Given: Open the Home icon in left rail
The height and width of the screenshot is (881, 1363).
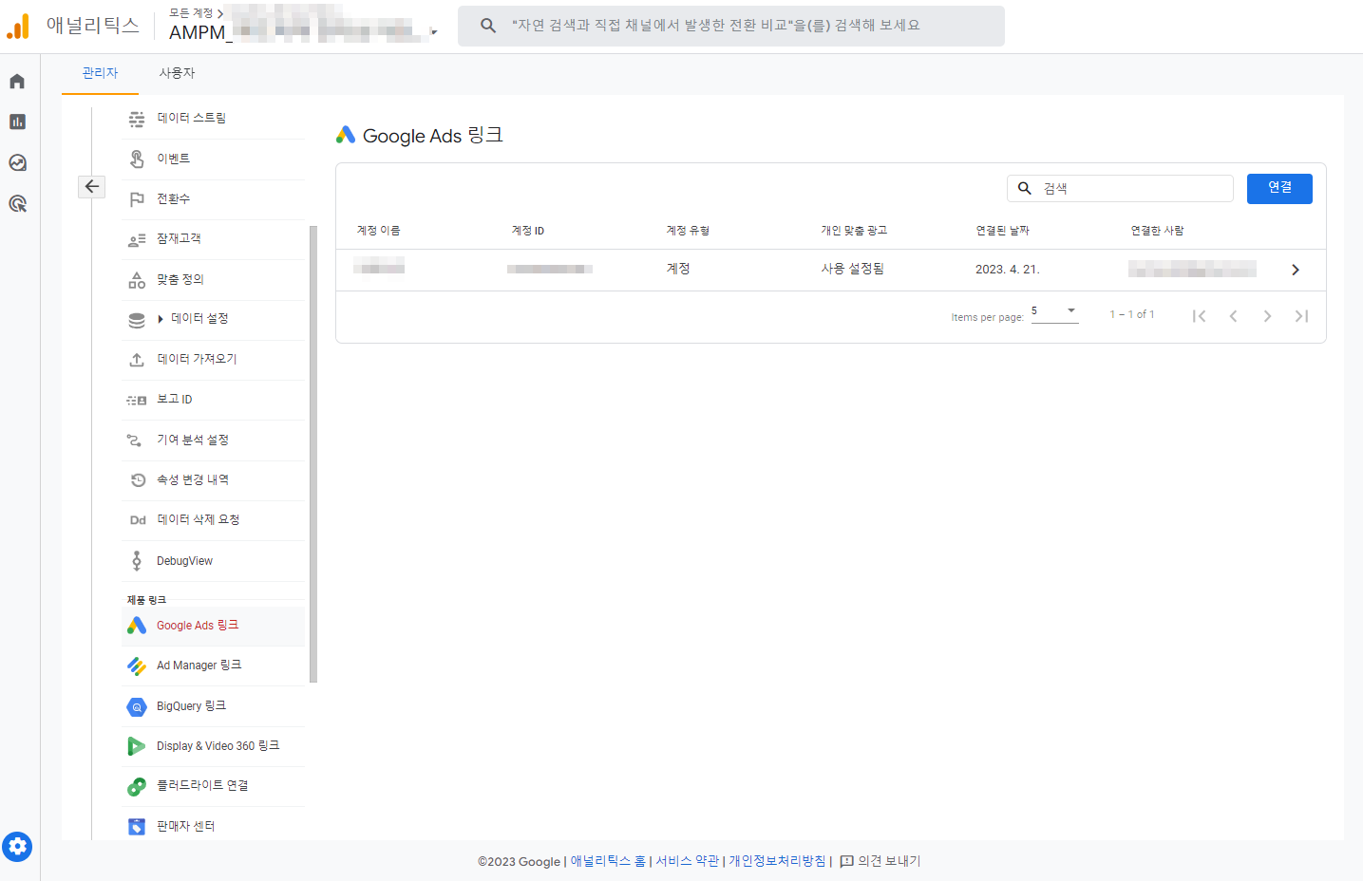Looking at the screenshot, I should point(17,82).
